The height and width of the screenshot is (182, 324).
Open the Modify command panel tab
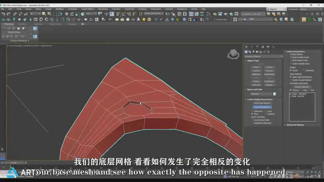tap(252, 47)
